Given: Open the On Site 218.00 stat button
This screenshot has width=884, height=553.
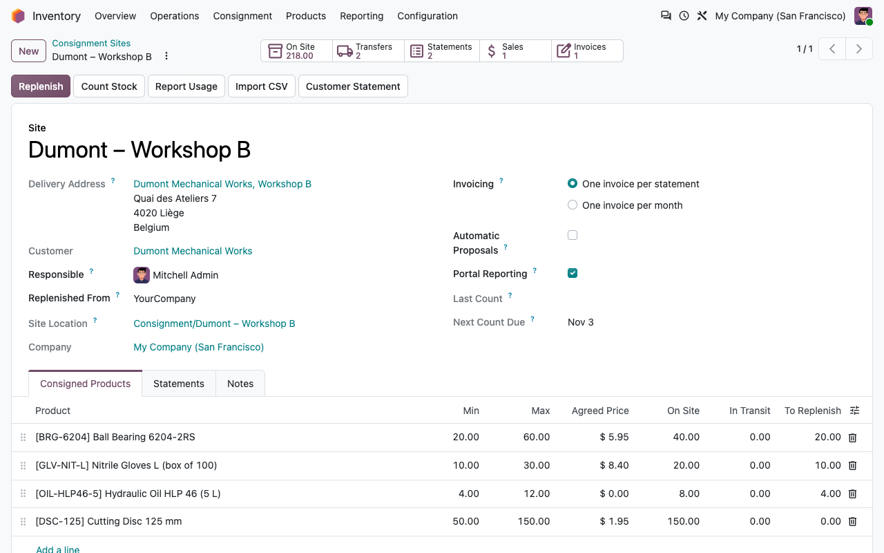Looking at the screenshot, I should (296, 51).
